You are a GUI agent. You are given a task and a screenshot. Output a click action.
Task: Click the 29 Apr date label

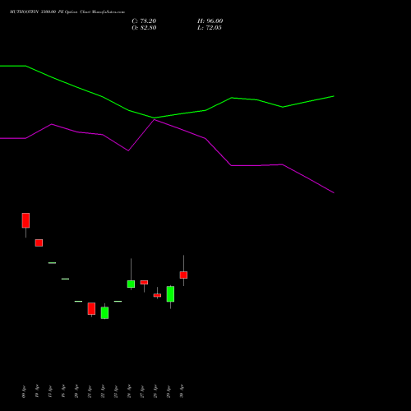(x=169, y=391)
